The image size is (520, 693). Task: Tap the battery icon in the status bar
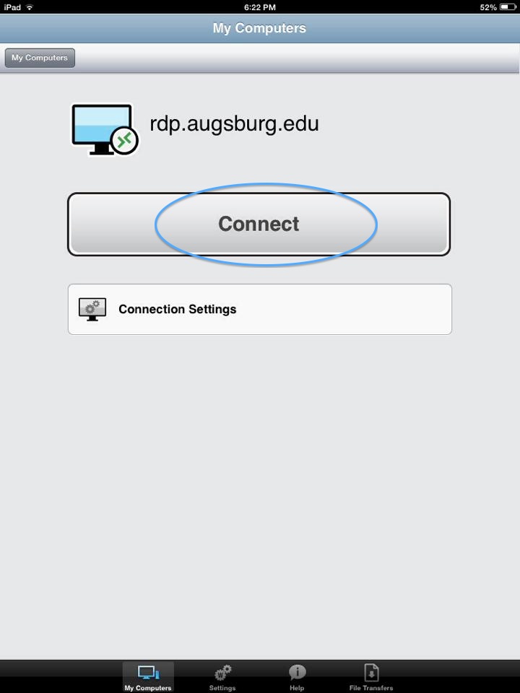coord(508,7)
